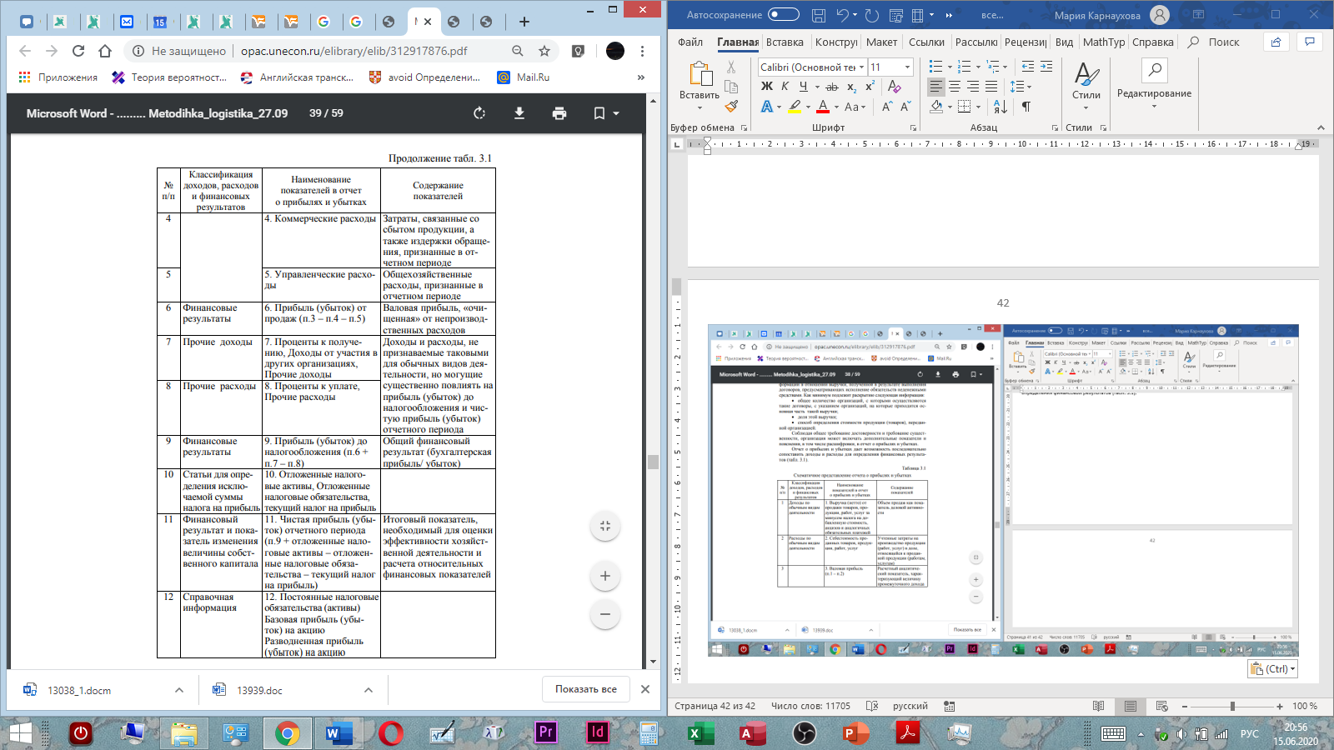Pick the red font color swatch
The image size is (1334, 750).
pyautogui.click(x=823, y=107)
